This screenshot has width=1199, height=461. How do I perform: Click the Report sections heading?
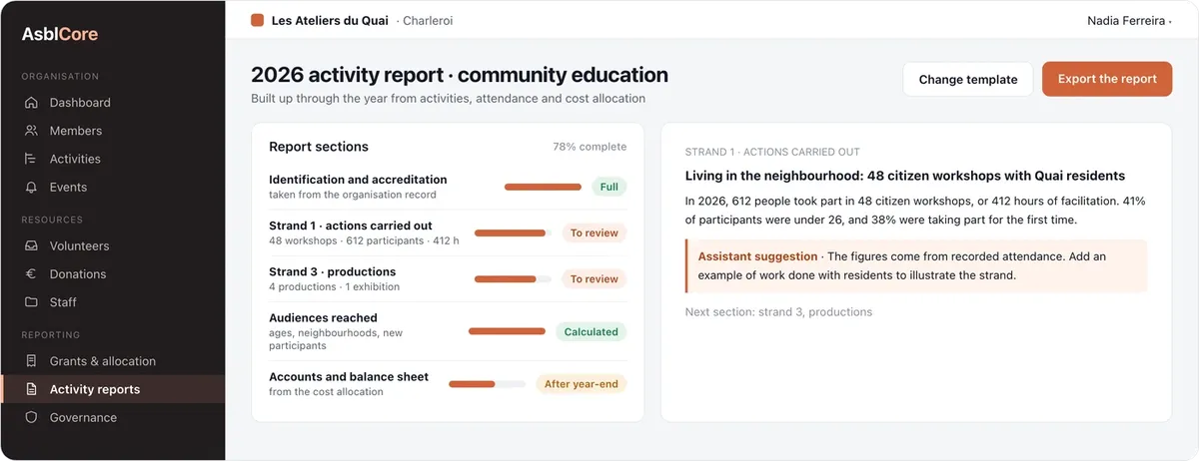point(319,147)
